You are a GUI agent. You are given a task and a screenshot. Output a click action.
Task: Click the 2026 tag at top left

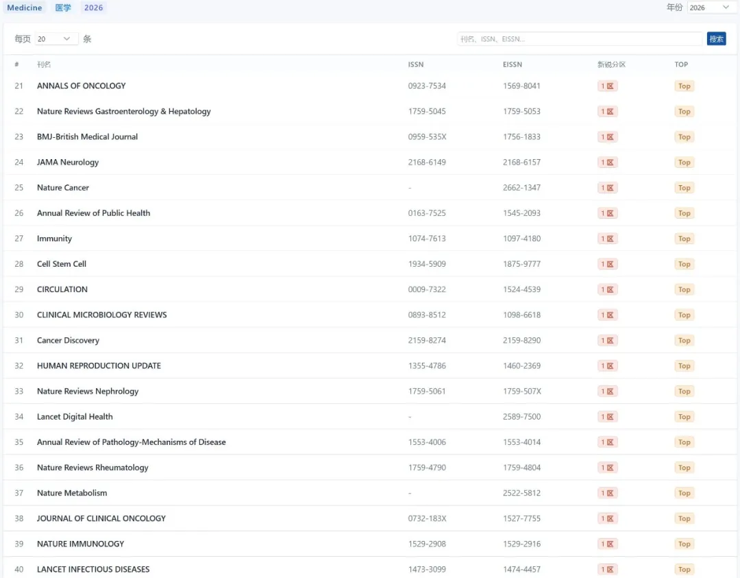coord(94,8)
